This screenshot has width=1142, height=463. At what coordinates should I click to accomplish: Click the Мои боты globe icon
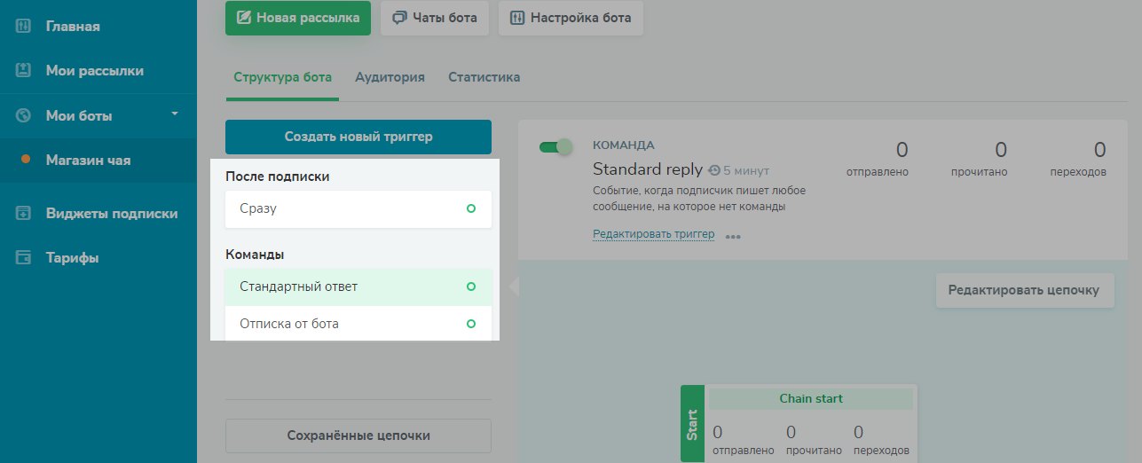24,116
